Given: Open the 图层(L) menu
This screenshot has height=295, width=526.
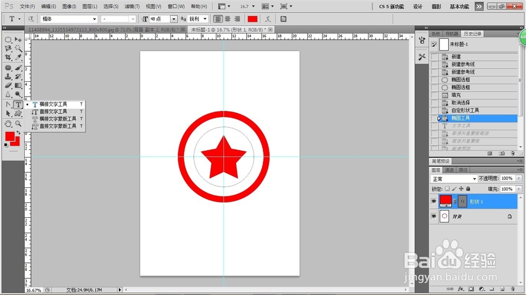Looking at the screenshot, I should point(89,6).
